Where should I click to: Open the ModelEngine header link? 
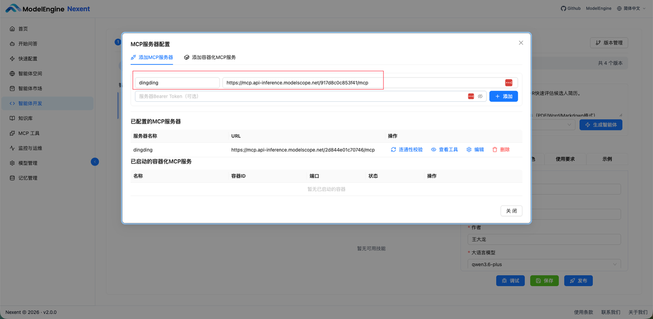click(x=598, y=8)
